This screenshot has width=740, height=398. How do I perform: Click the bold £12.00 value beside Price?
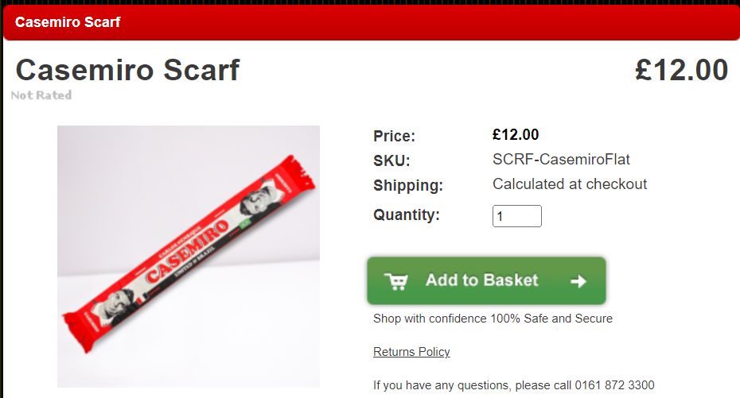pos(516,135)
